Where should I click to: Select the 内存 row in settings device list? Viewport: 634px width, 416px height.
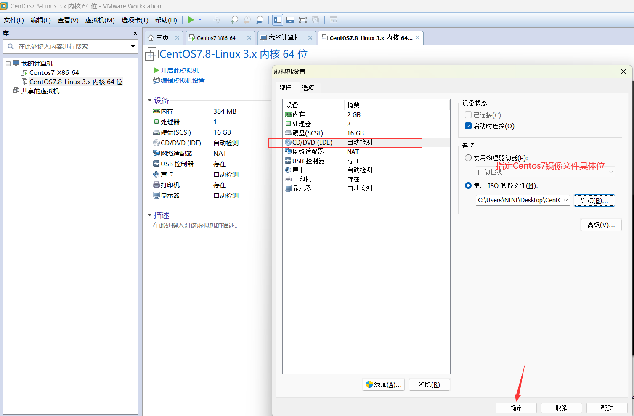[366, 115]
